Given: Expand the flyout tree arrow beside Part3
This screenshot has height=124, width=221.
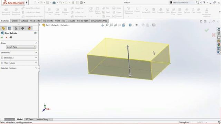Looking at the screenshot, I should [x=40, y=25].
